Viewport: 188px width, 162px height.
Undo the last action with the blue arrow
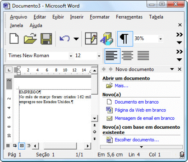point(64,39)
